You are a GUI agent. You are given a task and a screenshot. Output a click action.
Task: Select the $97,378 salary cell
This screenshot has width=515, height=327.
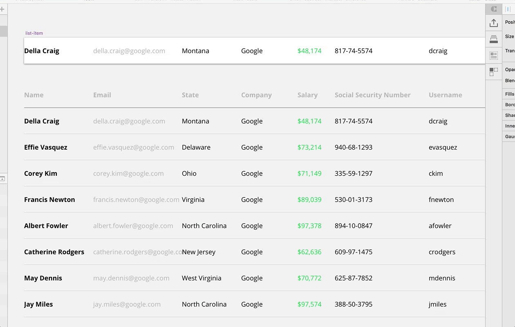coord(309,226)
